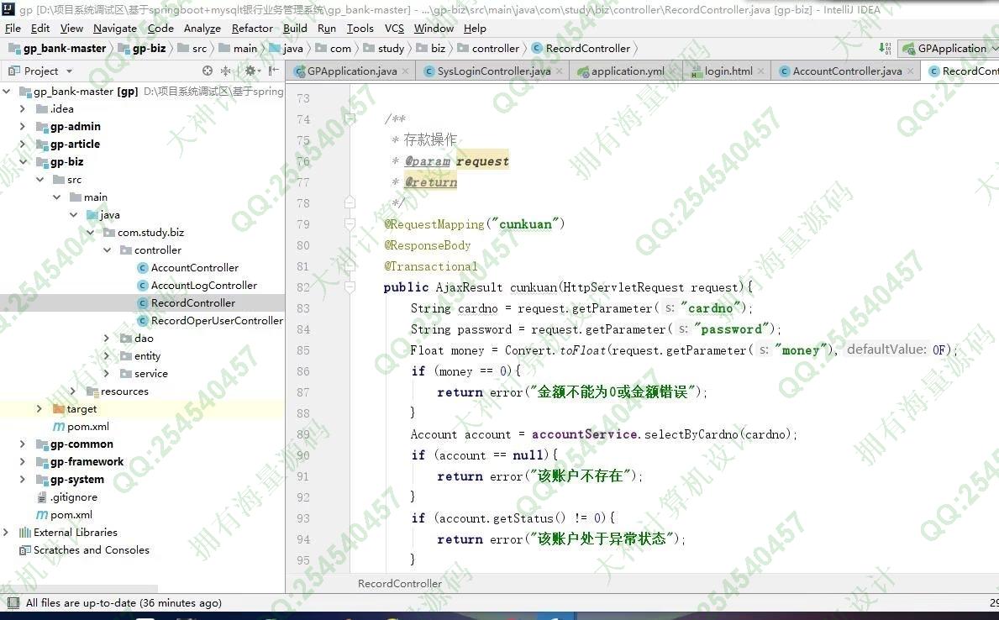Hide the Project tool window icon
The height and width of the screenshot is (620, 999).
pyautogui.click(x=273, y=71)
